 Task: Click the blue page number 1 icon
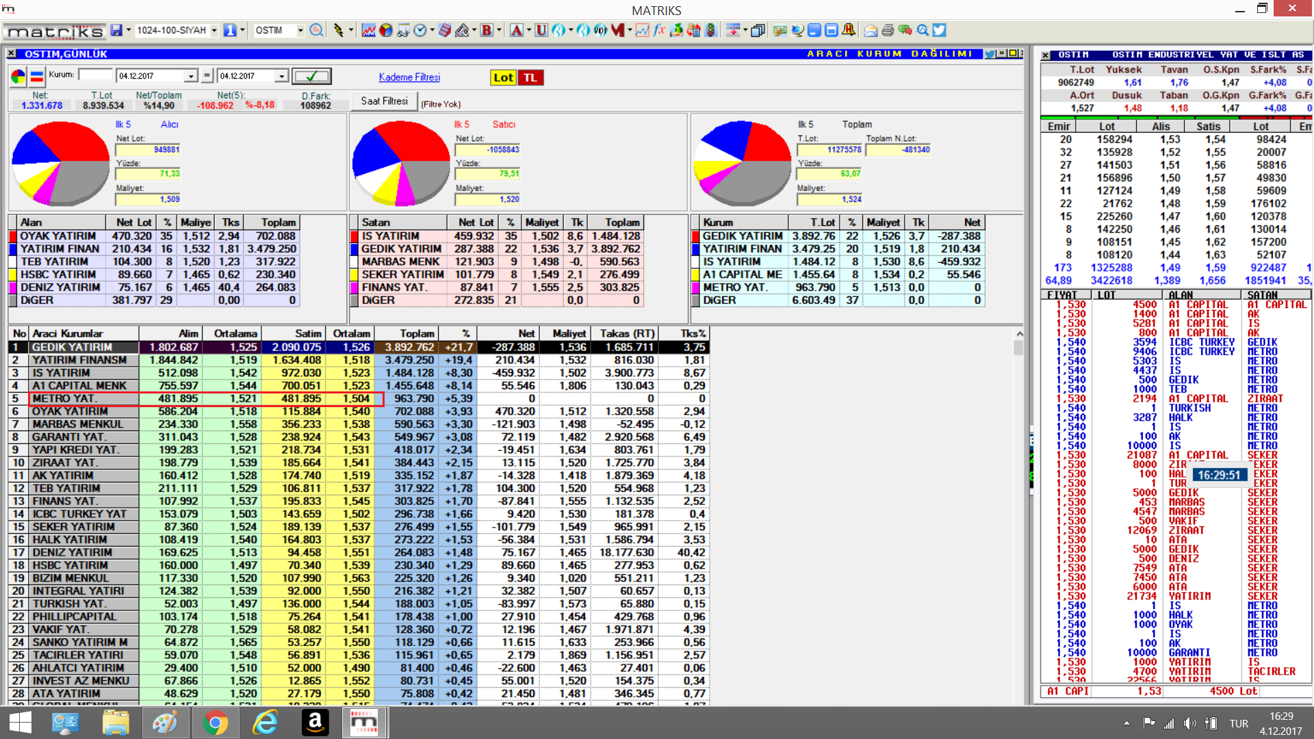pos(230,30)
